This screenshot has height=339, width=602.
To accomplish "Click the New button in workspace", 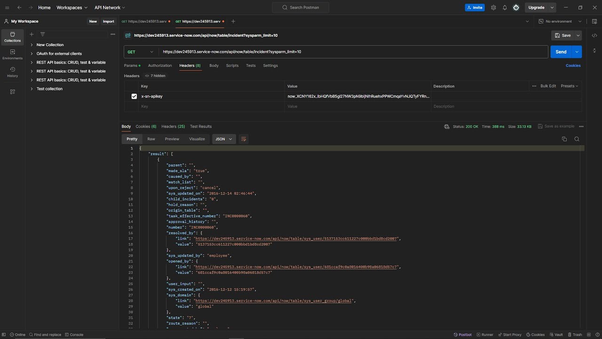I will [93, 21].
